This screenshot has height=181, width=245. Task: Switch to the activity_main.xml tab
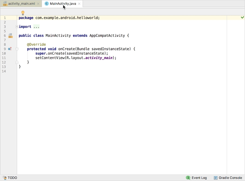click(20, 4)
